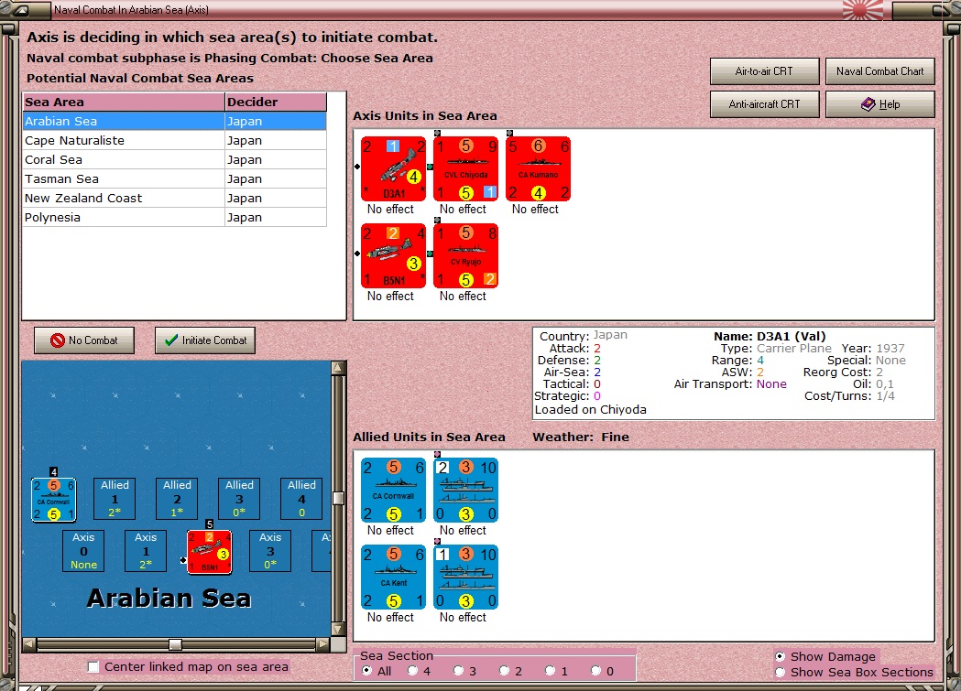Choose the Show Damage option
This screenshot has height=691, width=961.
point(780,656)
